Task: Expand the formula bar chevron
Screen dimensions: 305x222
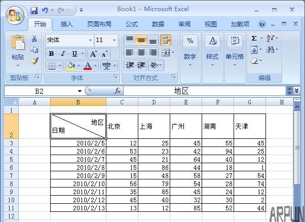Action: (x=296, y=91)
